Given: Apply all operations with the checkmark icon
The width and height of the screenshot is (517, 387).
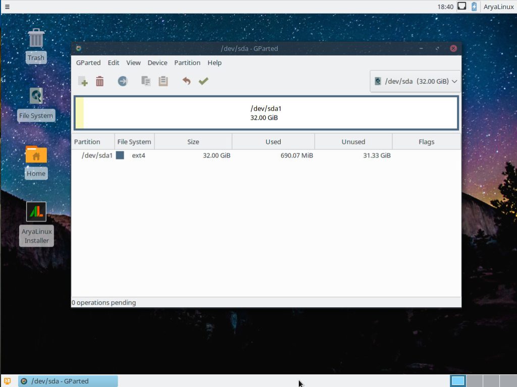Looking at the screenshot, I should (203, 81).
